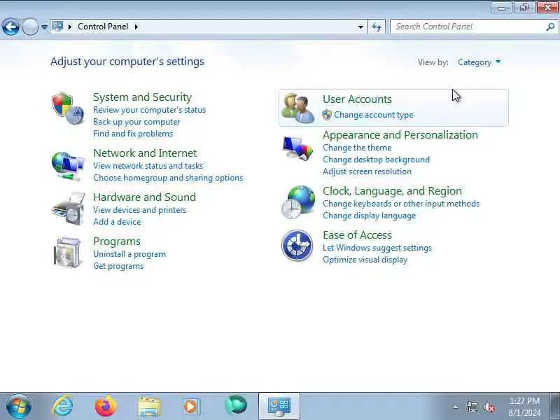
Task: Click Change desktop background
Action: point(376,160)
